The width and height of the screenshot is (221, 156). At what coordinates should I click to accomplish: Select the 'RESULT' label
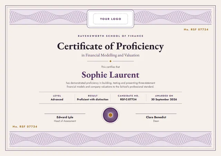pos(93,96)
